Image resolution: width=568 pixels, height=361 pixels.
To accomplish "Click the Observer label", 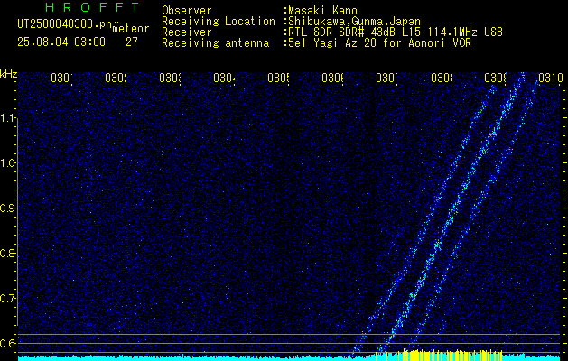I will [187, 11].
